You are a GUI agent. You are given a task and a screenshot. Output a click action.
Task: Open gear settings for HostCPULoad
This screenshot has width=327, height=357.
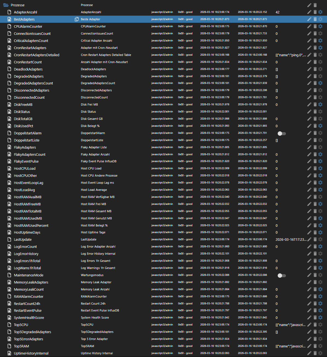(x=320, y=168)
